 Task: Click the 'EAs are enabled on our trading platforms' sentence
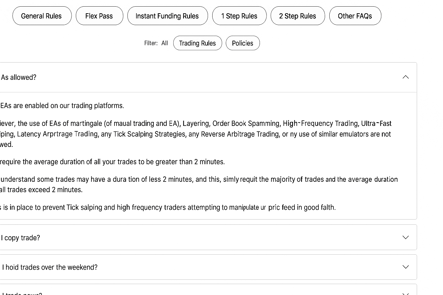pos(62,106)
